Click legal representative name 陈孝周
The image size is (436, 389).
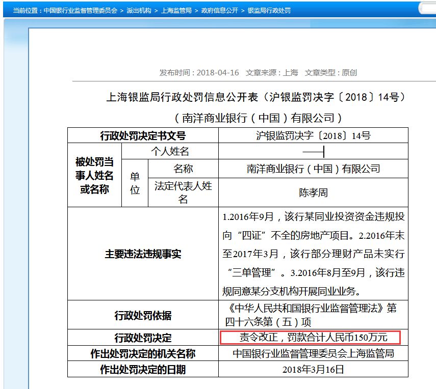pyautogui.click(x=313, y=193)
